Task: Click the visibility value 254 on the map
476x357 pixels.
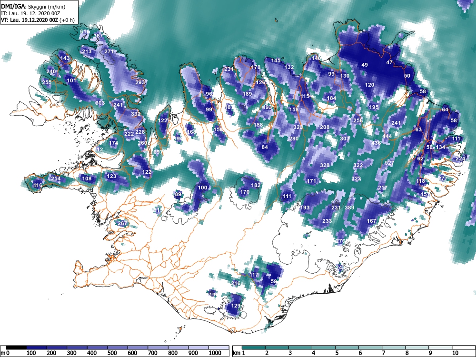Action: point(56,178)
